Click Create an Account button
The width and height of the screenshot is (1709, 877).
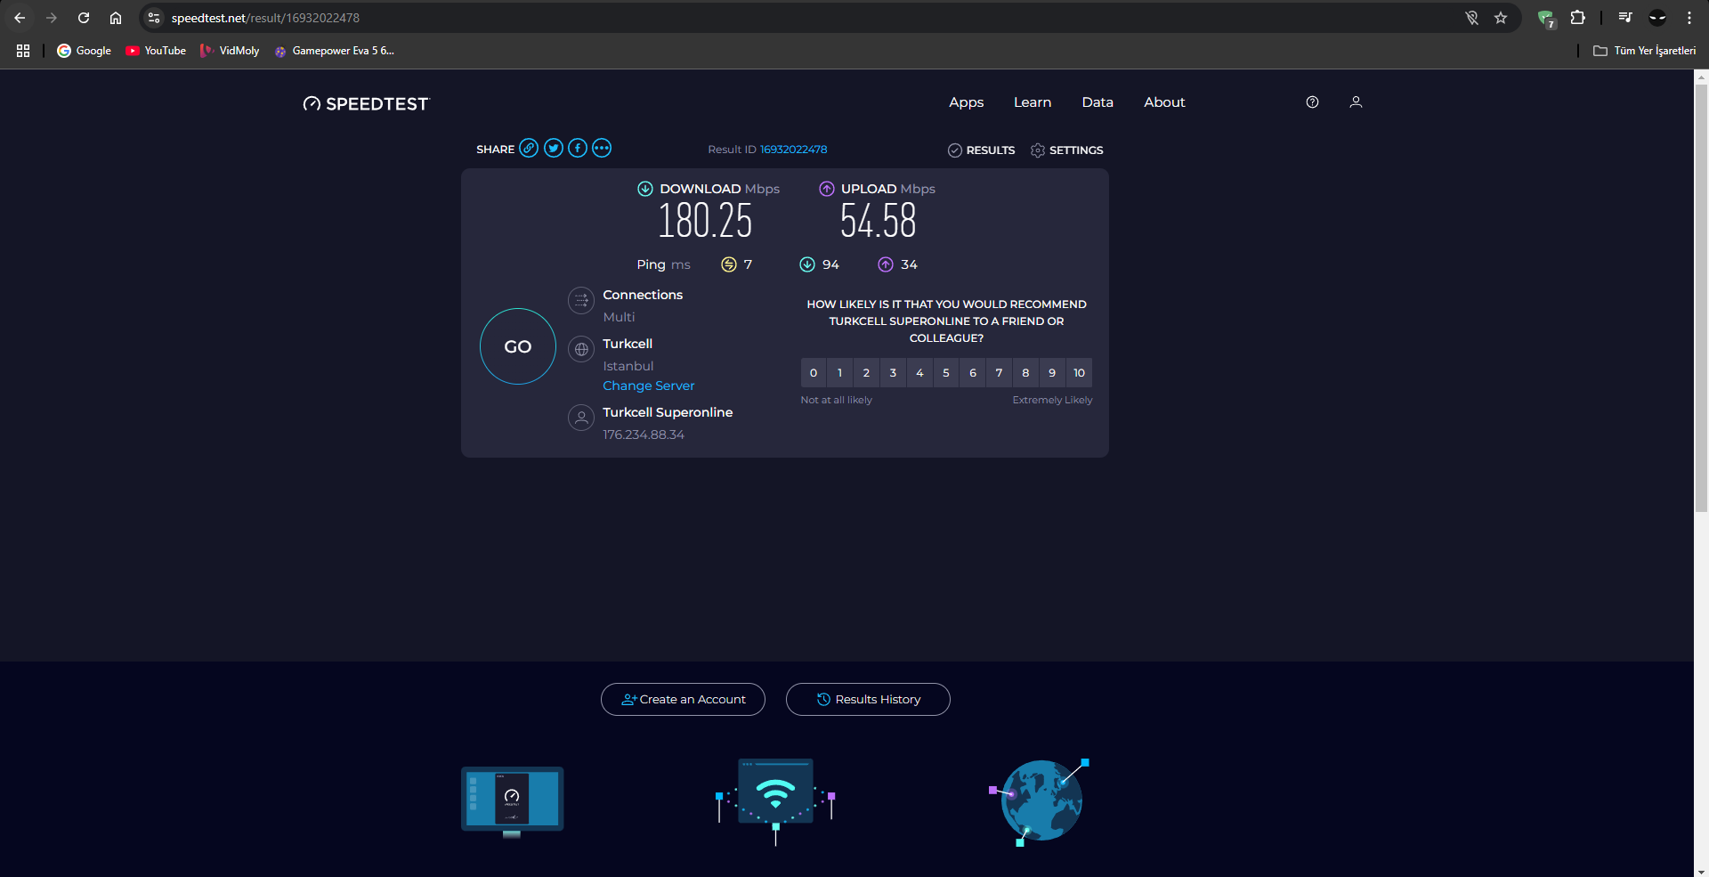coord(683,700)
